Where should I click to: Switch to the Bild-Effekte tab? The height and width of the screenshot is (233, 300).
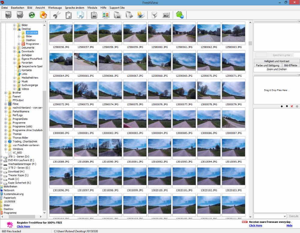[290, 65]
